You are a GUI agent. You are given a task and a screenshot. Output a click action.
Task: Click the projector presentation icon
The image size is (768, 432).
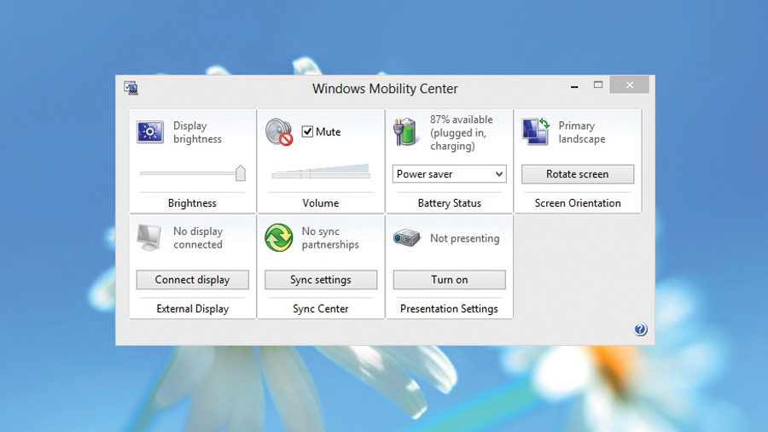(406, 238)
